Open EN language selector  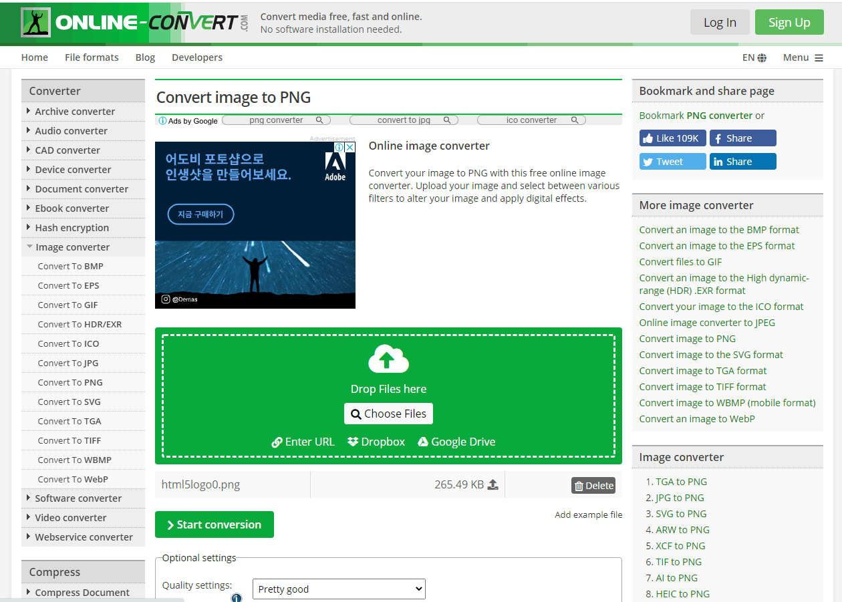pyautogui.click(x=754, y=57)
